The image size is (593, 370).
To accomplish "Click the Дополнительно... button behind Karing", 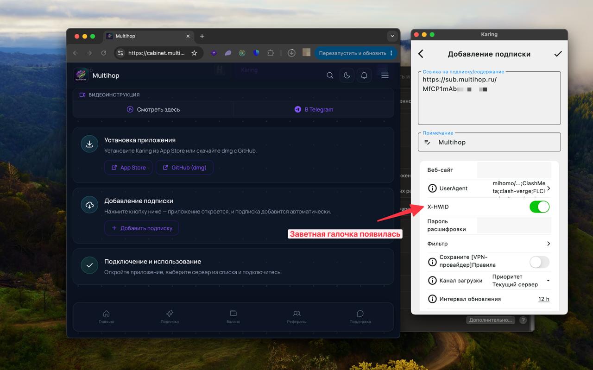I will pyautogui.click(x=491, y=320).
